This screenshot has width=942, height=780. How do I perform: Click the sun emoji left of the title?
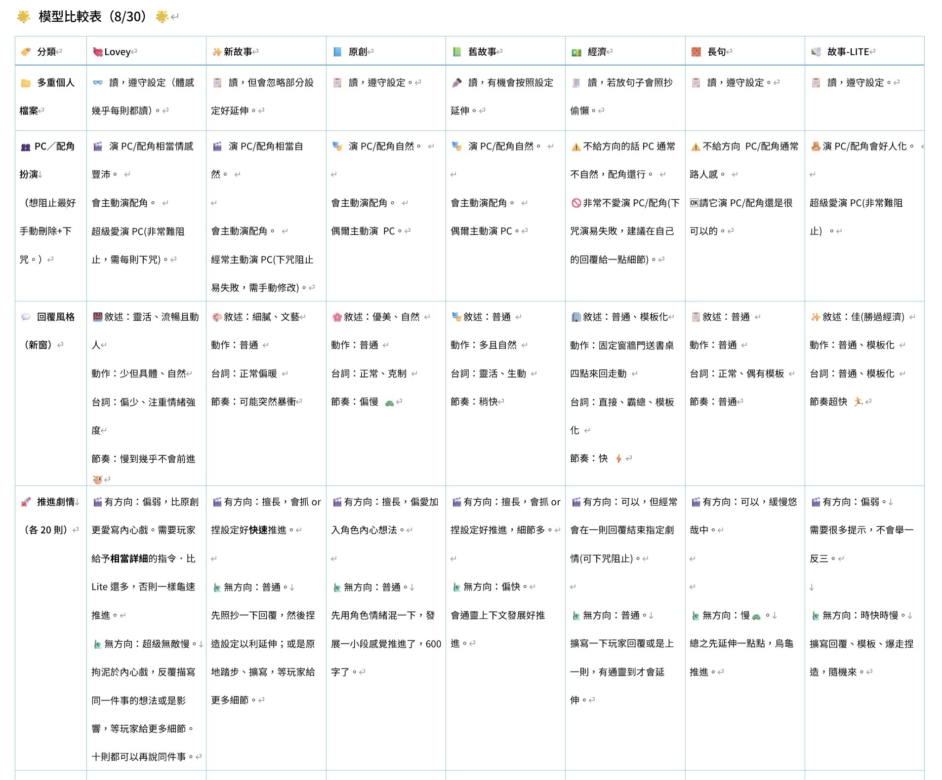(x=23, y=17)
